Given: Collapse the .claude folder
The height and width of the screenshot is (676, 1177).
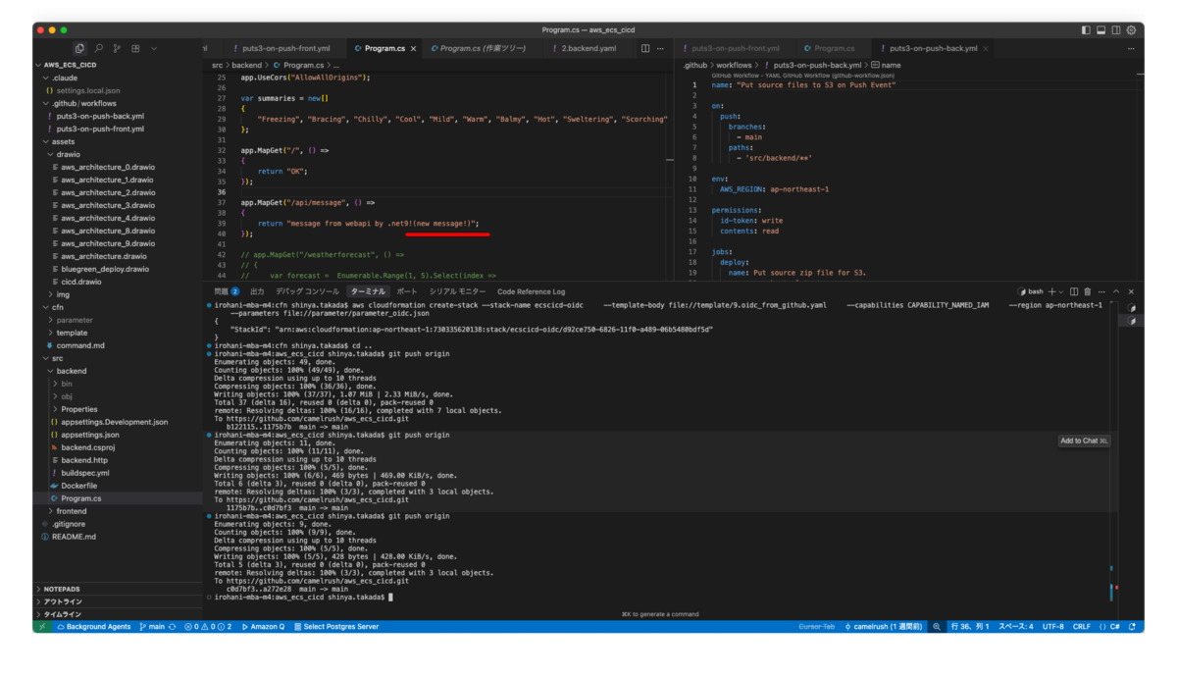Looking at the screenshot, I should pyautogui.click(x=117, y=78).
